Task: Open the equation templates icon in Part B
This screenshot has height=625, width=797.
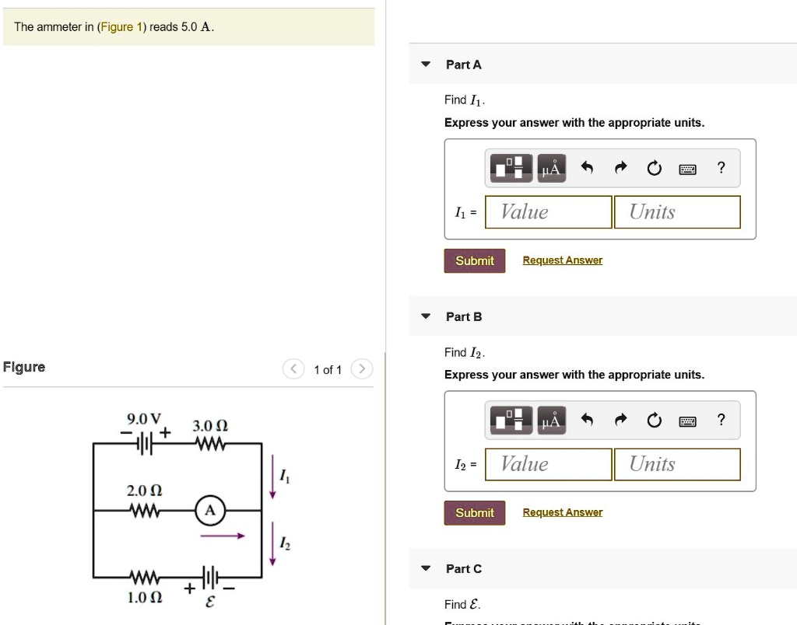Action: click(511, 420)
